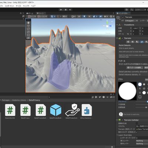This screenshot has height=148, width=148.
Task: Select the soft circle brush thumbnail
Action: pos(144,84)
